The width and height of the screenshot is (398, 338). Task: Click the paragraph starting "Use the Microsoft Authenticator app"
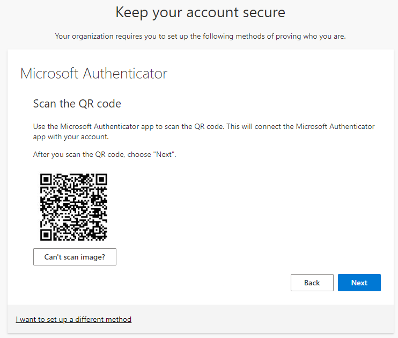coord(204,131)
